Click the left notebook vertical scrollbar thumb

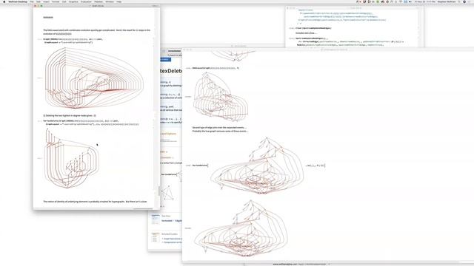point(159,191)
